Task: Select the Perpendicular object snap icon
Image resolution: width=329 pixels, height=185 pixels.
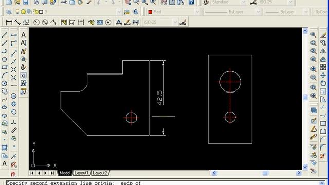Action: click(14, 122)
